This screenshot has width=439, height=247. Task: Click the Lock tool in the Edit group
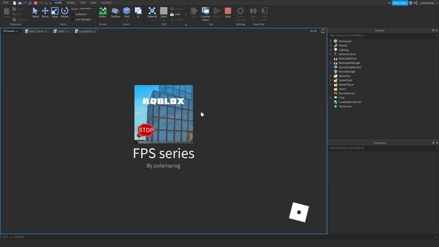[x=176, y=14]
